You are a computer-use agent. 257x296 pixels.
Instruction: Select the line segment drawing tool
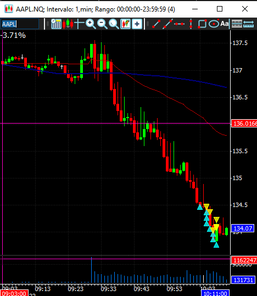tap(156, 24)
